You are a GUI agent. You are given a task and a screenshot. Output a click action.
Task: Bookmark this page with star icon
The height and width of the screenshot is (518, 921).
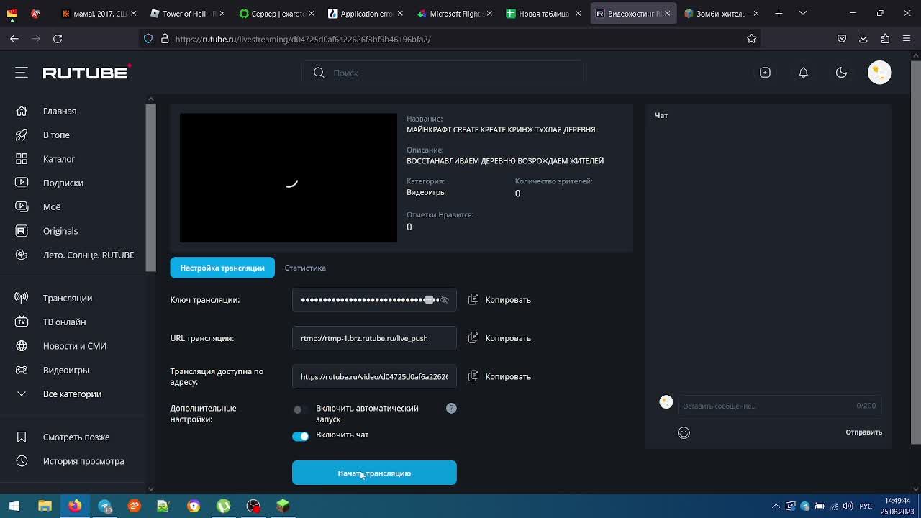point(751,39)
